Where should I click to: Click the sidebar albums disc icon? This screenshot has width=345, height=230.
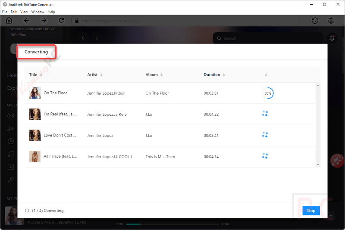[x=10, y=141]
